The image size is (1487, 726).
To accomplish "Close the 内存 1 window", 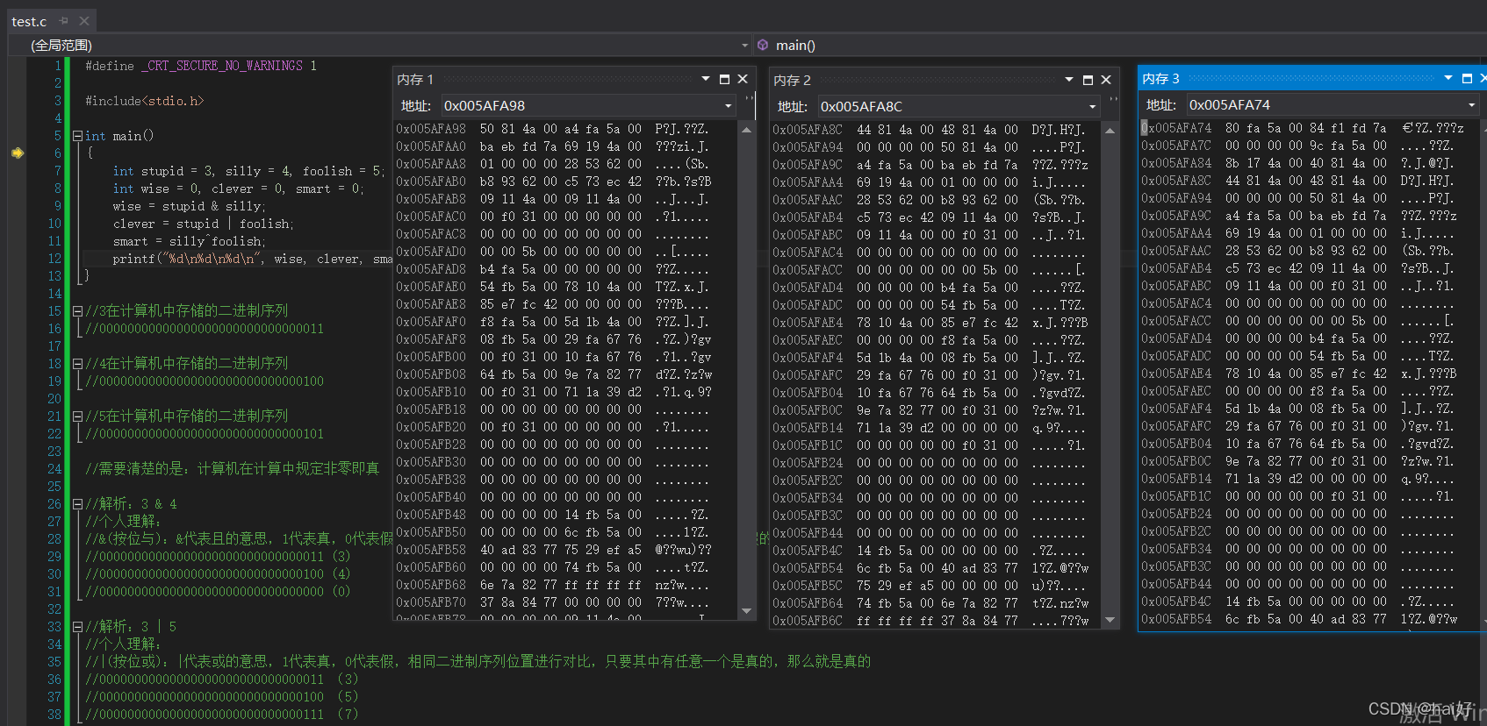I will click(743, 79).
